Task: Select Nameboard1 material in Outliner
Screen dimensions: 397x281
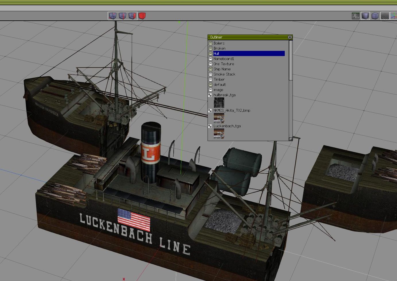Action: point(224,59)
